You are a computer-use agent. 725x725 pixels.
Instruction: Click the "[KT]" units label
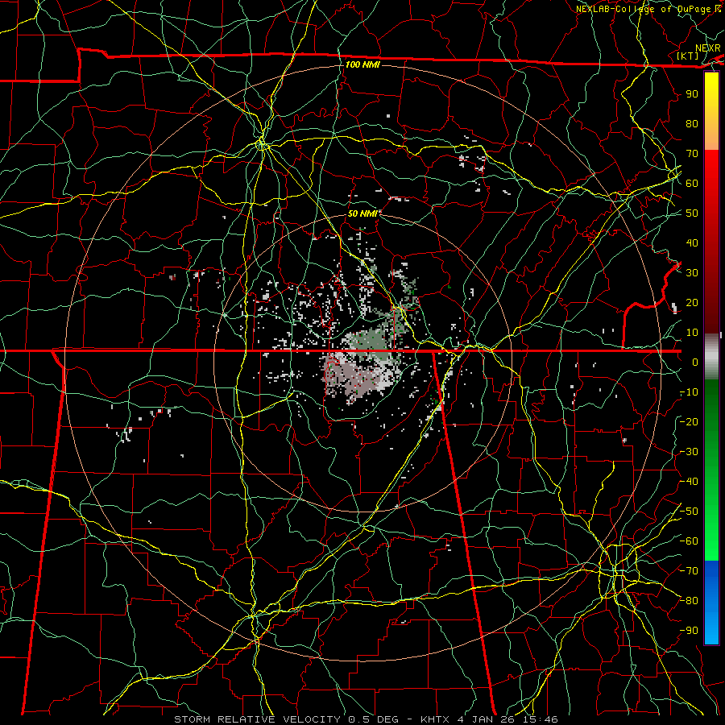[688, 56]
